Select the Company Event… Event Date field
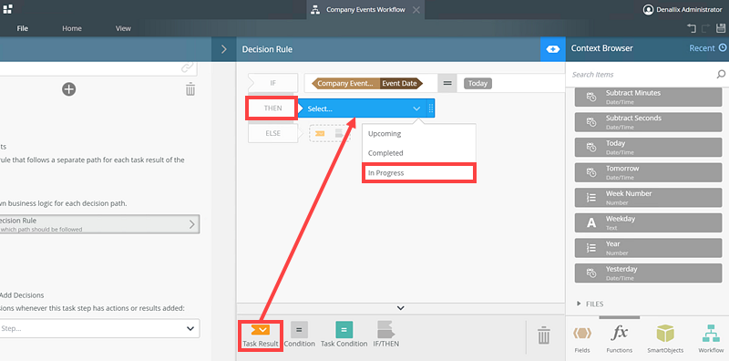 [367, 84]
